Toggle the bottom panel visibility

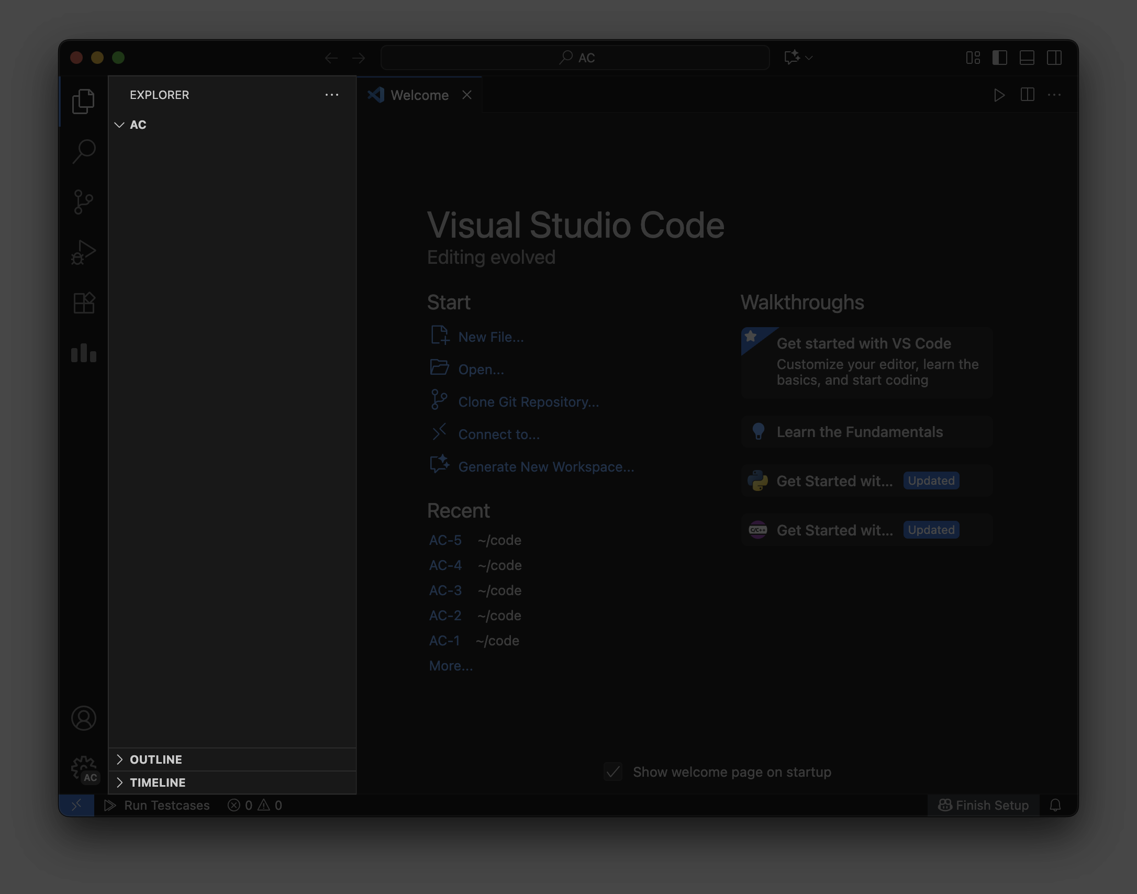(1027, 58)
